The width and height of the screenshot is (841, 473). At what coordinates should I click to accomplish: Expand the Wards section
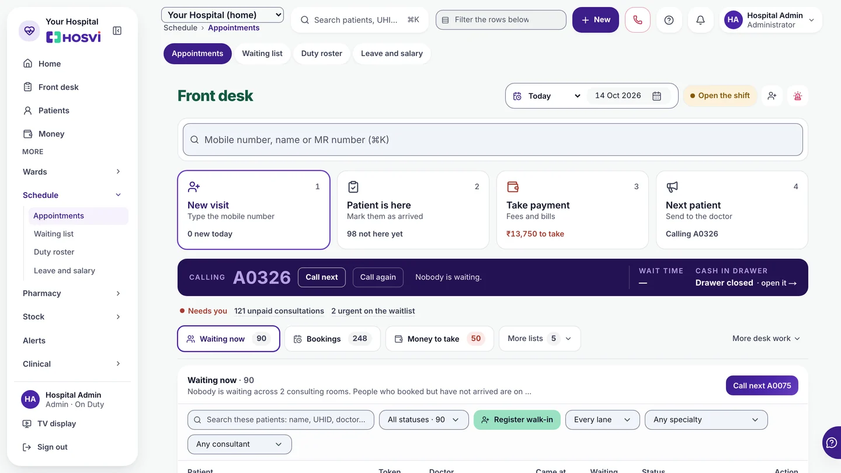tap(72, 172)
